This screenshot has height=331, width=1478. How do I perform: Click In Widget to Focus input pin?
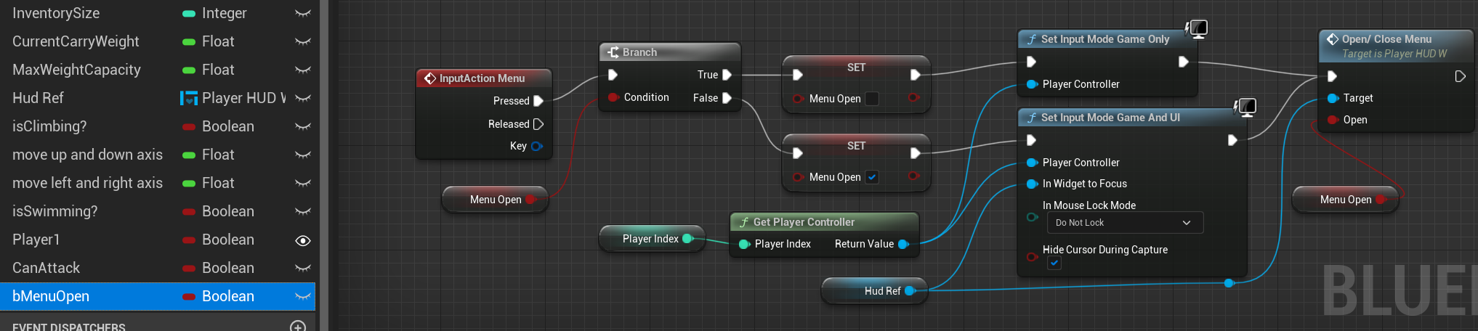click(x=1032, y=184)
